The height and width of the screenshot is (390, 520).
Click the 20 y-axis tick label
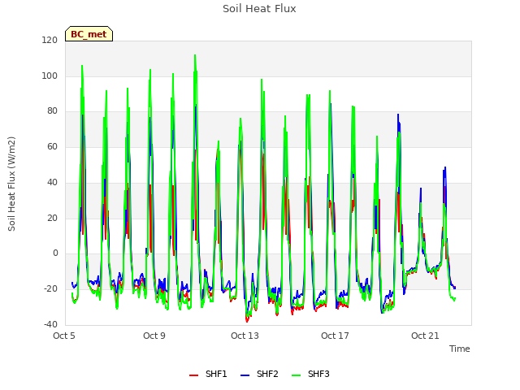coord(52,219)
